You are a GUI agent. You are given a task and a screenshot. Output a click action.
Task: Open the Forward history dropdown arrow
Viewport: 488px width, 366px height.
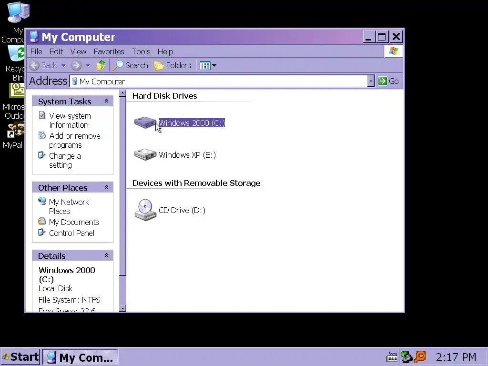coord(88,66)
